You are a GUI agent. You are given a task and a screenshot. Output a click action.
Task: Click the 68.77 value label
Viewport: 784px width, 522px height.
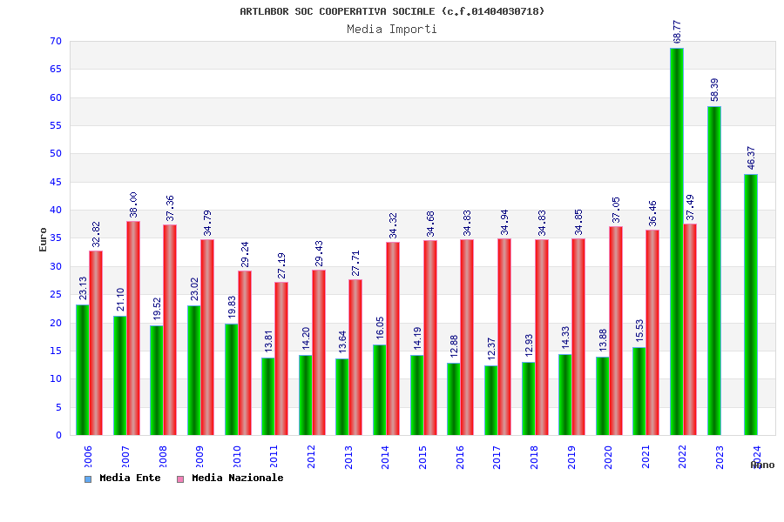point(677,32)
